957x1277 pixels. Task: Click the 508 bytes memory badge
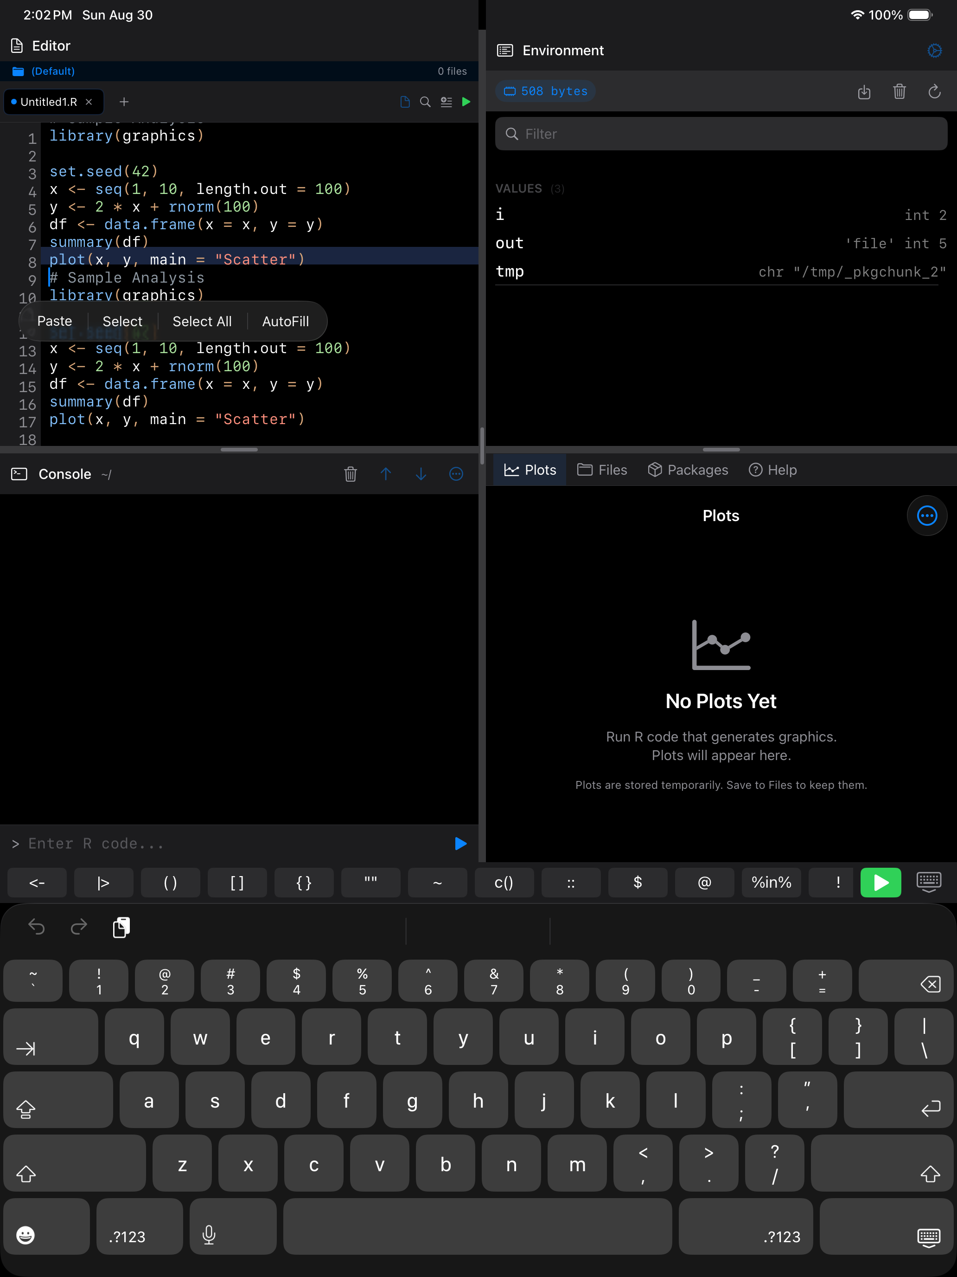pyautogui.click(x=545, y=91)
